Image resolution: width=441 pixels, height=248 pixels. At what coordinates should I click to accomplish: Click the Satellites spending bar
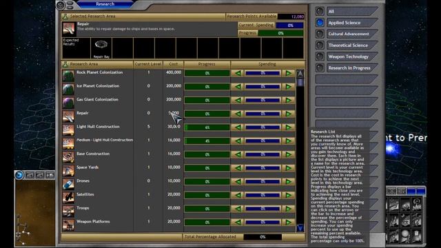coord(263,195)
